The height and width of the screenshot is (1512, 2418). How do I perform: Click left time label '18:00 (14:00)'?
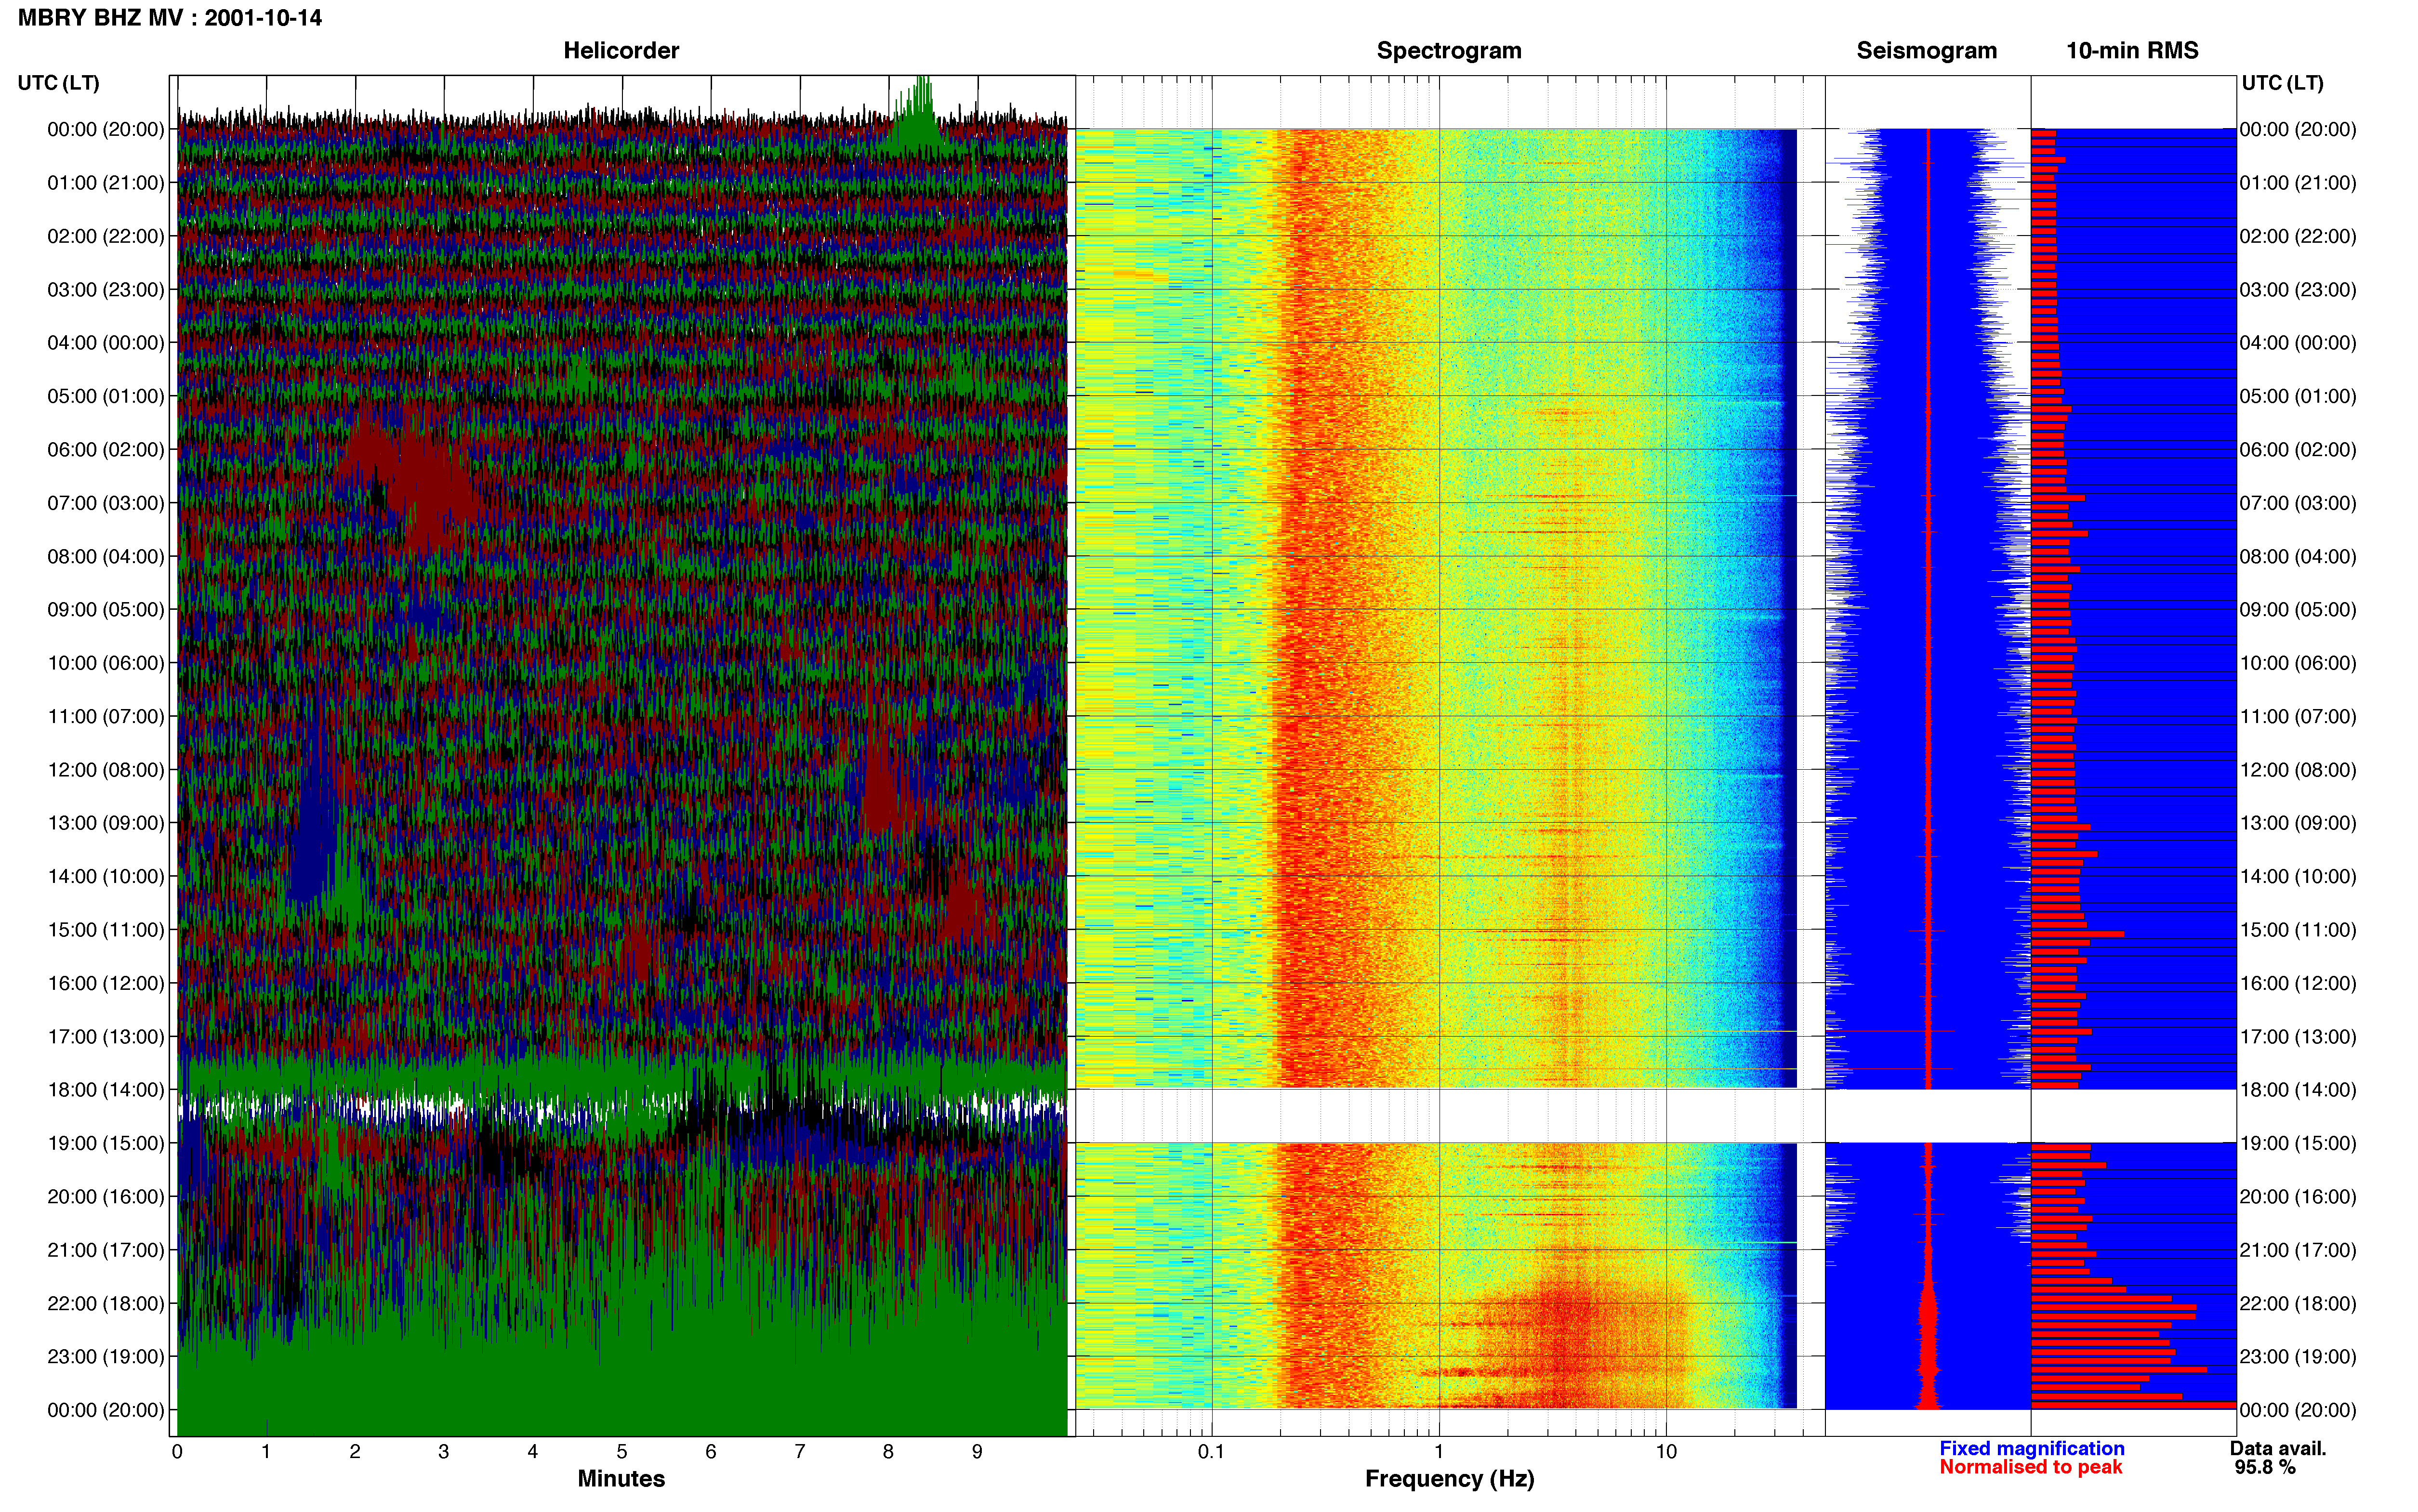(106, 1090)
